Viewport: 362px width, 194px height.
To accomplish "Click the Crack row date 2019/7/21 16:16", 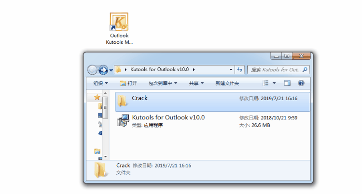I will click(279, 99).
